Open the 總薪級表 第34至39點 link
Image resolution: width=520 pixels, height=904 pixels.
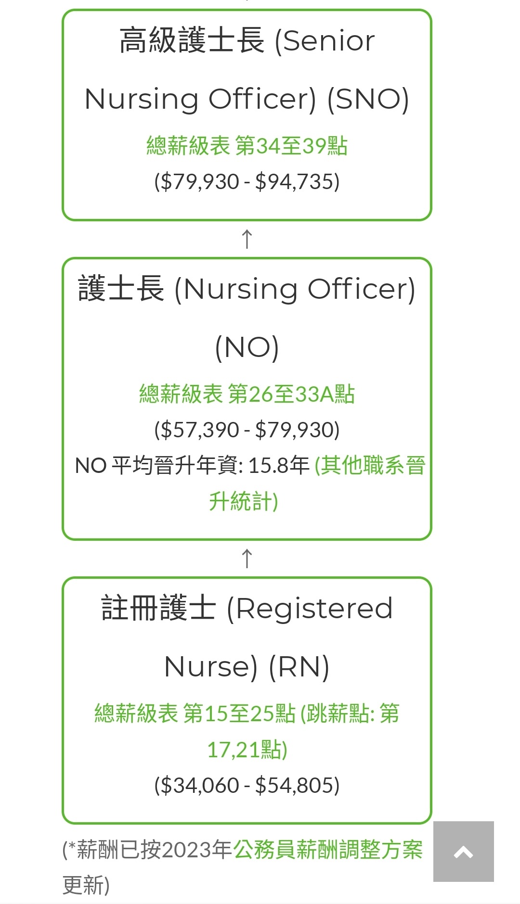247,146
